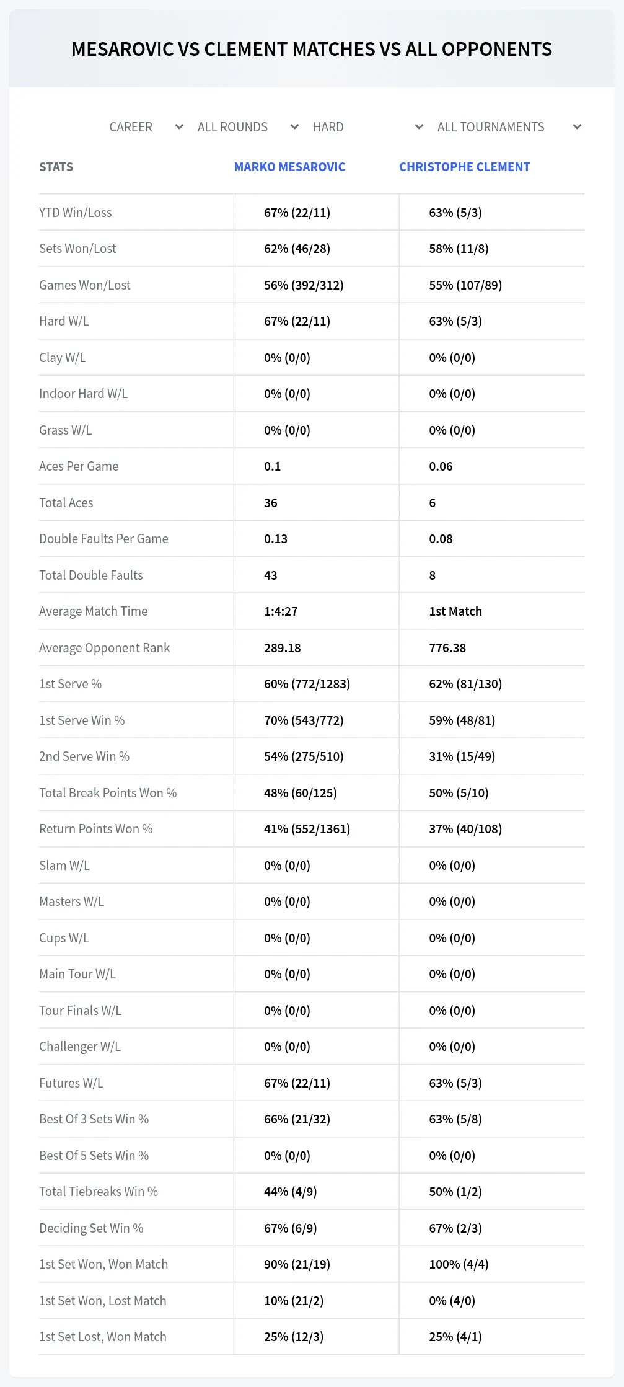Click Mesarovic's Average Match Time value
This screenshot has width=624, height=1387.
pyautogui.click(x=281, y=611)
